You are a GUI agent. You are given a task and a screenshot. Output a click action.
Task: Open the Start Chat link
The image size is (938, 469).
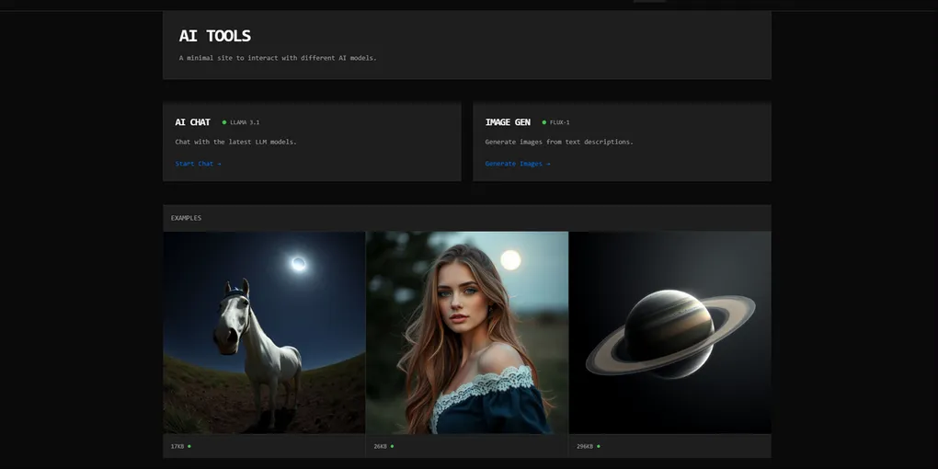pyautogui.click(x=198, y=164)
